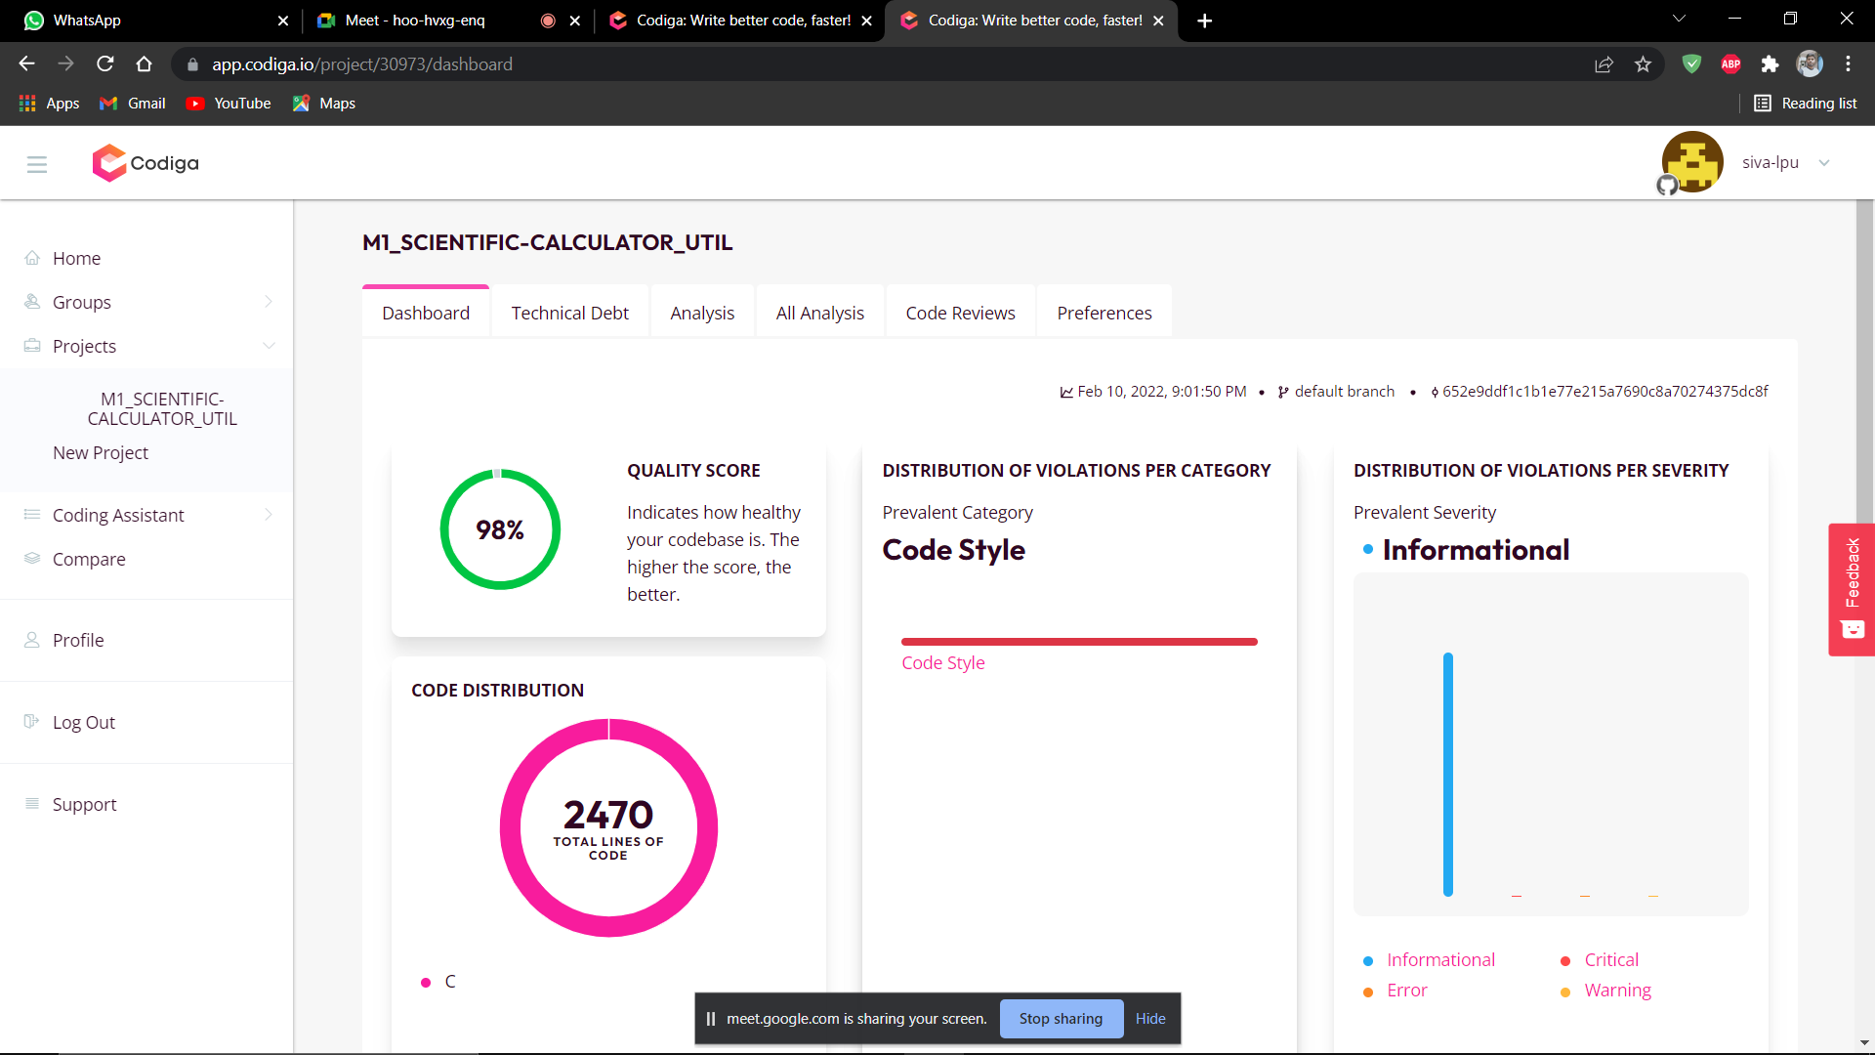Collapse the Projects sidebar section
The image size is (1875, 1055).
[x=270, y=346]
